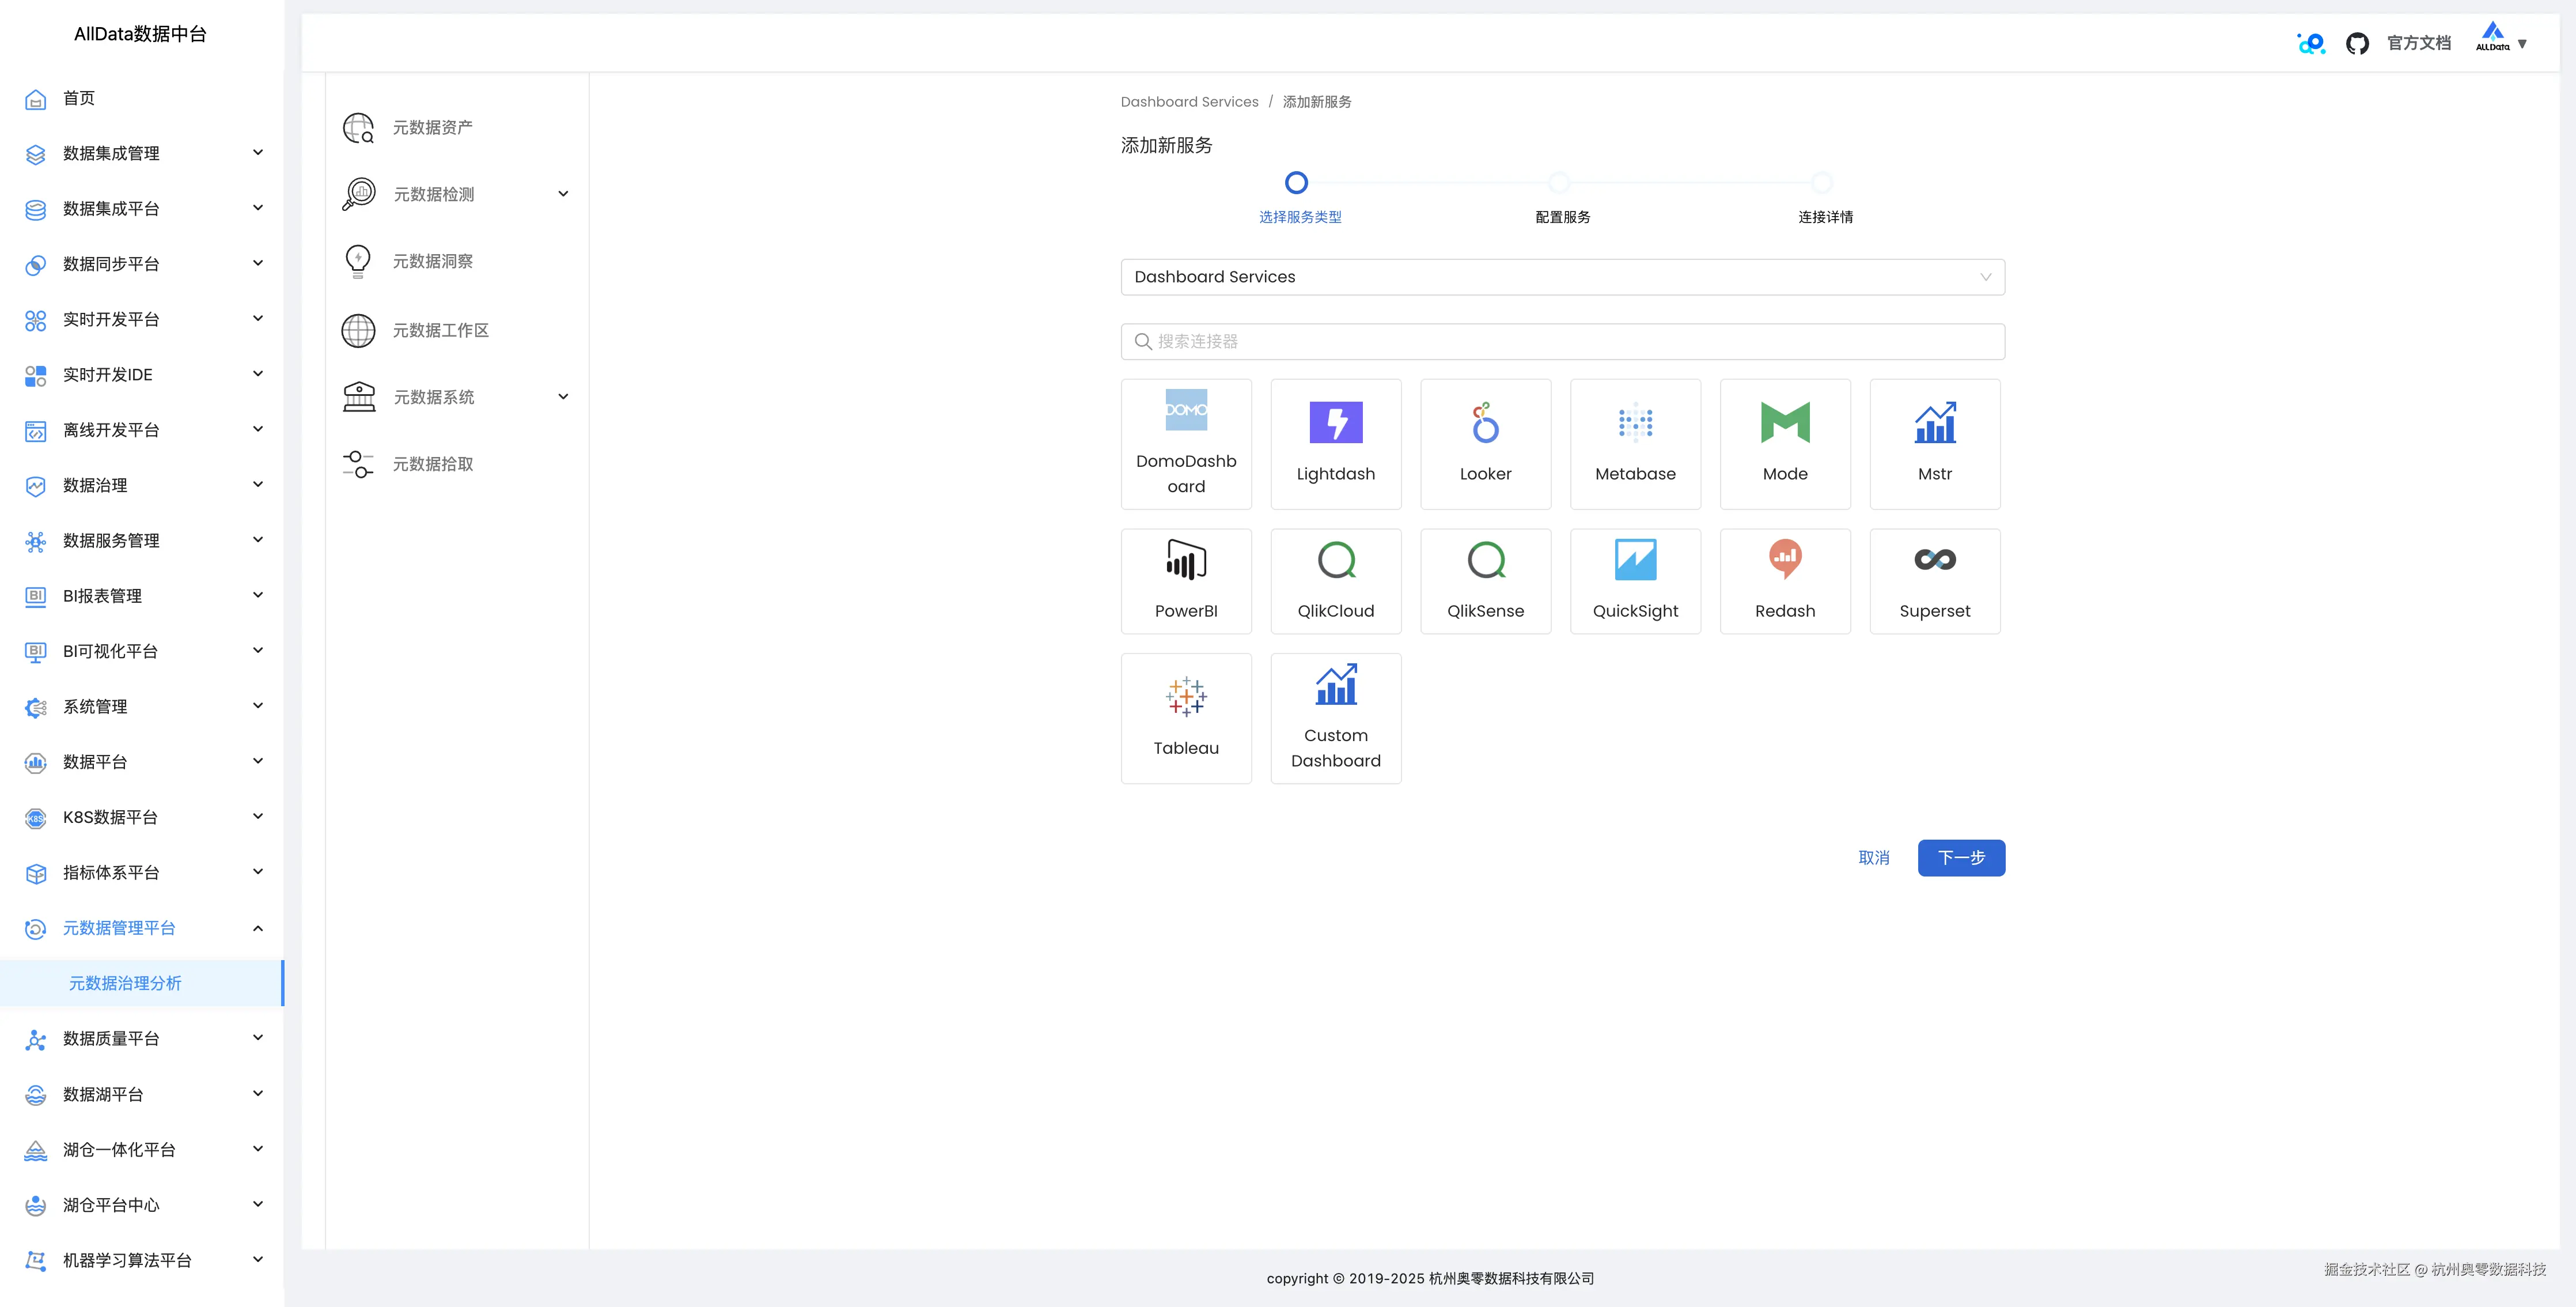The height and width of the screenshot is (1307, 2576).
Task: Open the 元数据资产 menu item
Action: tap(432, 127)
